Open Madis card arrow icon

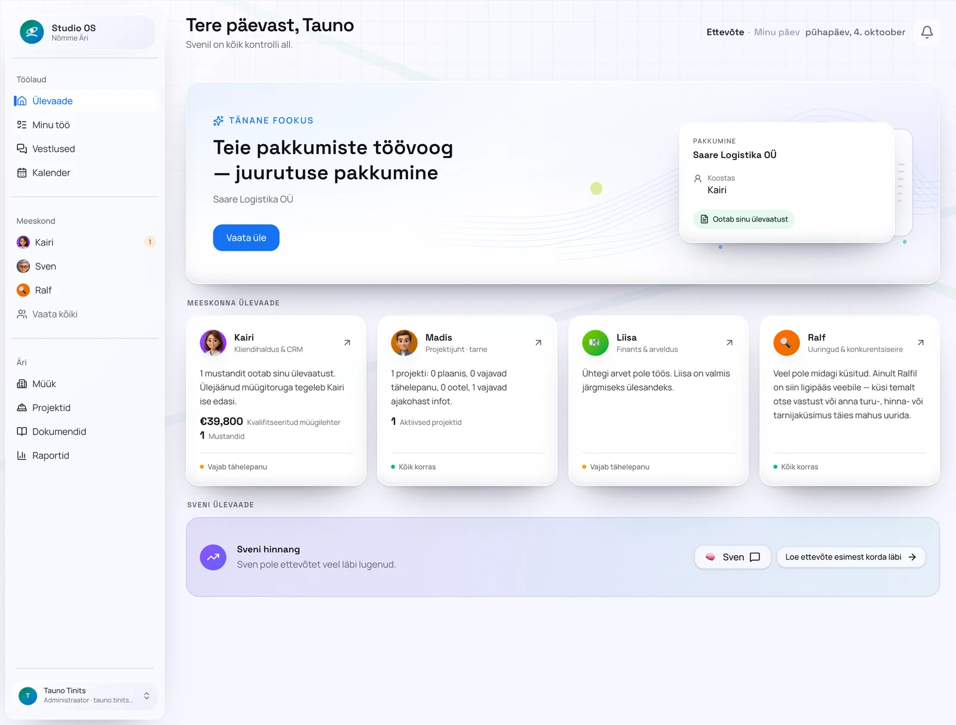(x=538, y=342)
